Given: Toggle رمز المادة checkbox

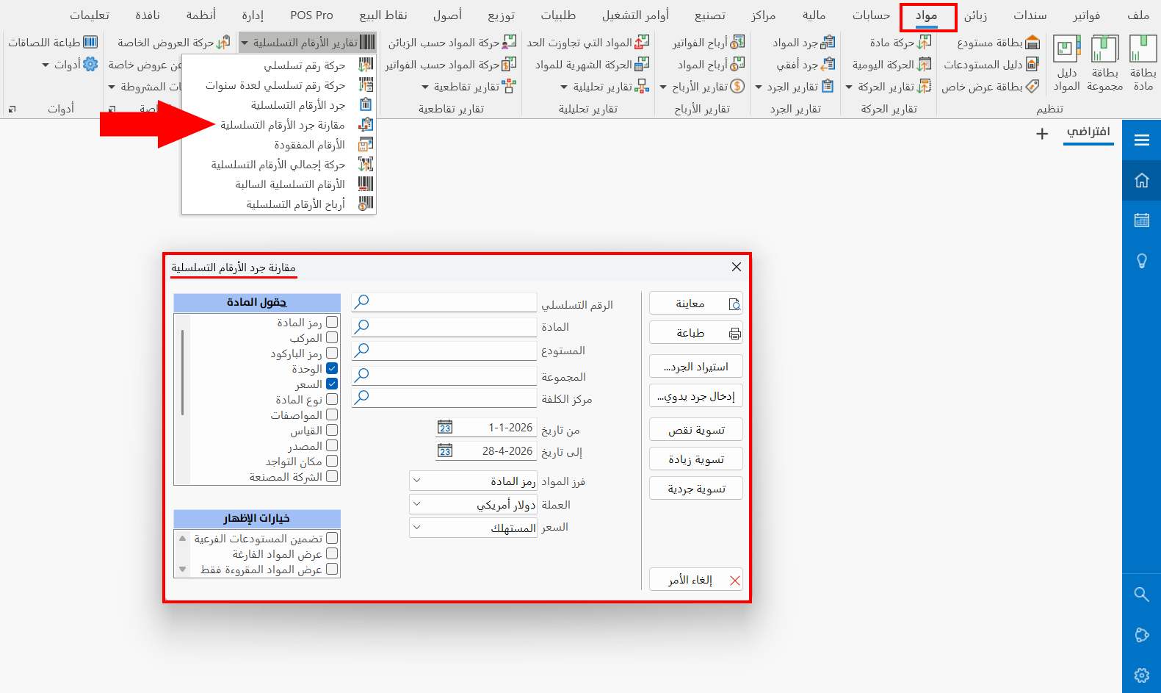Looking at the screenshot, I should (332, 322).
